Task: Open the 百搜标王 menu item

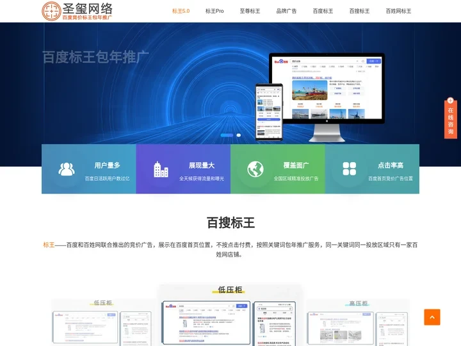Action: [x=359, y=11]
